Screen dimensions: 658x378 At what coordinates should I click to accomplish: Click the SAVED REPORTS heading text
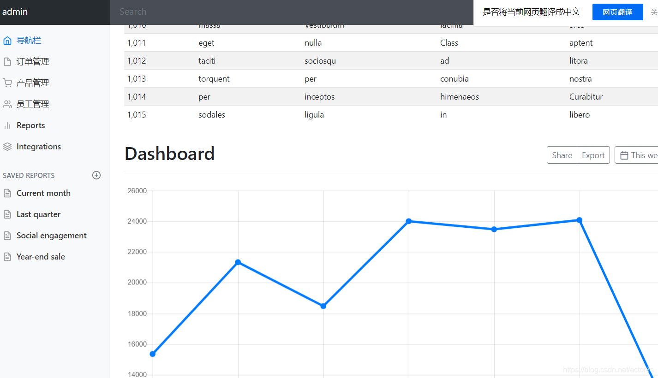point(29,175)
